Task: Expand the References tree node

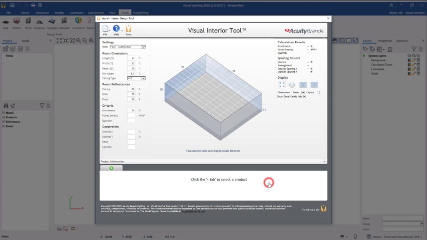Action: click(x=3, y=122)
